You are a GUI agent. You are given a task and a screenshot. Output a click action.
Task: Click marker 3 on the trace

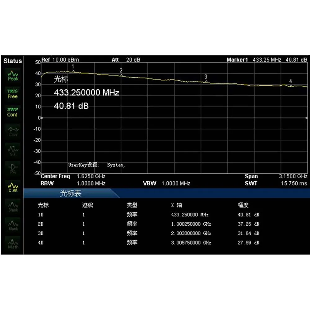pos(206,81)
